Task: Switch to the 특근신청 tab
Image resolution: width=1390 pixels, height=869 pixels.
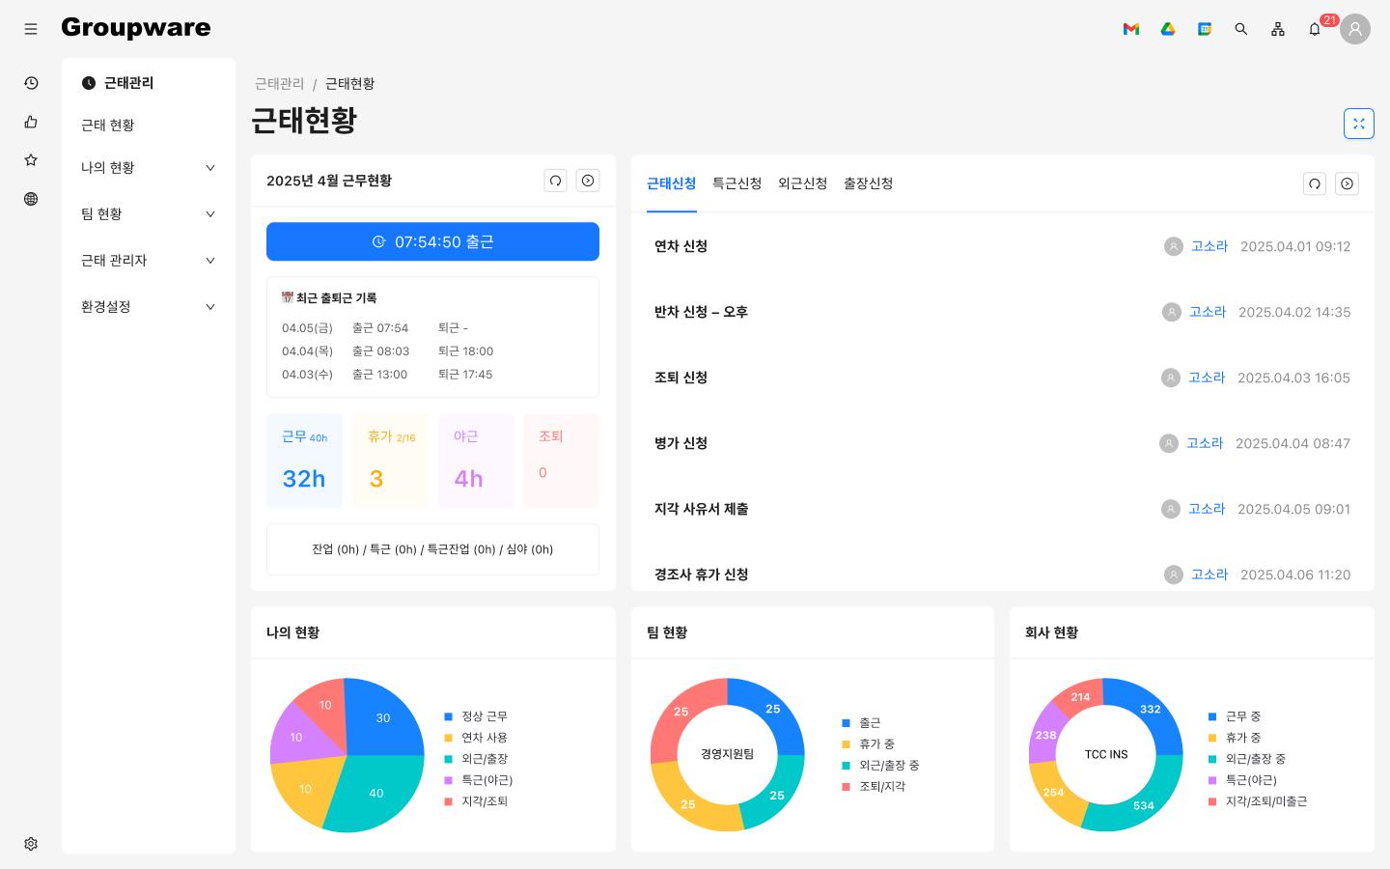Action: (x=737, y=183)
